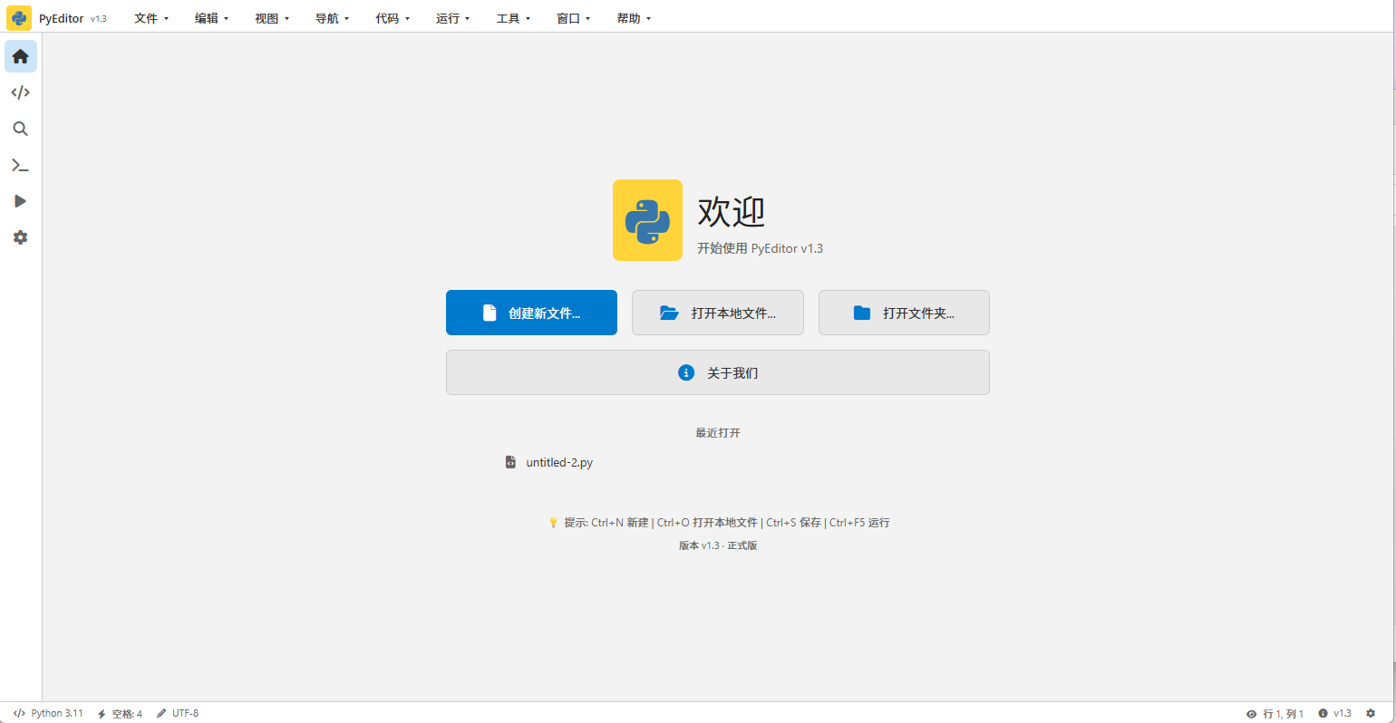
Task: Click the 关于我们 button
Action: (x=718, y=372)
